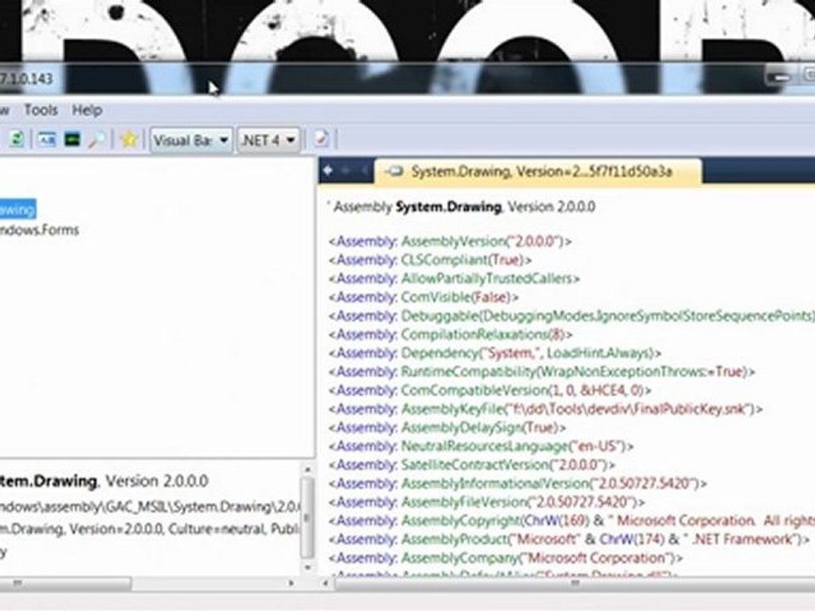Click the AssemblyDelaySign attribute link

pos(461,428)
